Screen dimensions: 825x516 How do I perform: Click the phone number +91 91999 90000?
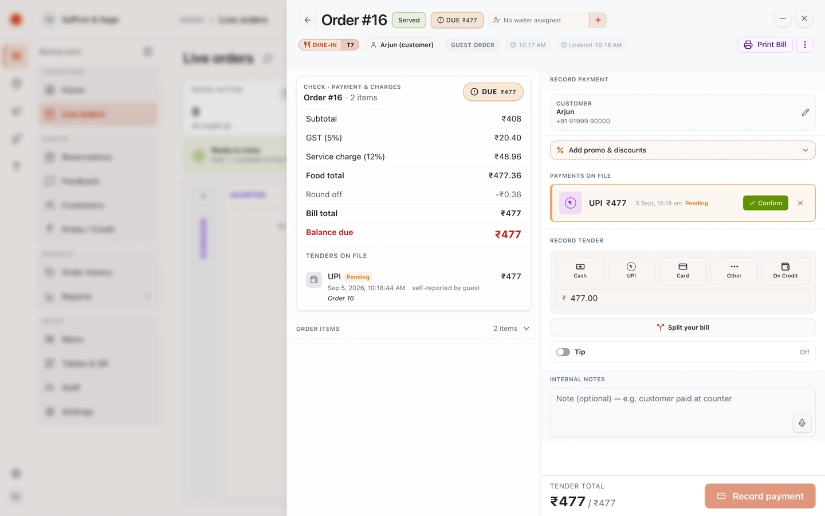pos(583,121)
